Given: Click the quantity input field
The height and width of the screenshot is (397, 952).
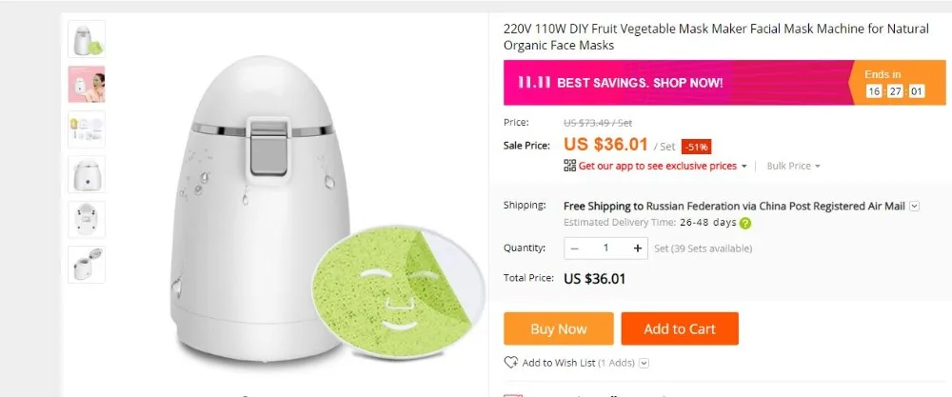Looking at the screenshot, I should coord(605,248).
